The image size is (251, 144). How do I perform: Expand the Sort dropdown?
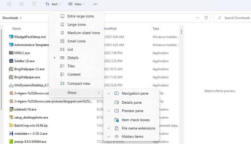[53, 4]
